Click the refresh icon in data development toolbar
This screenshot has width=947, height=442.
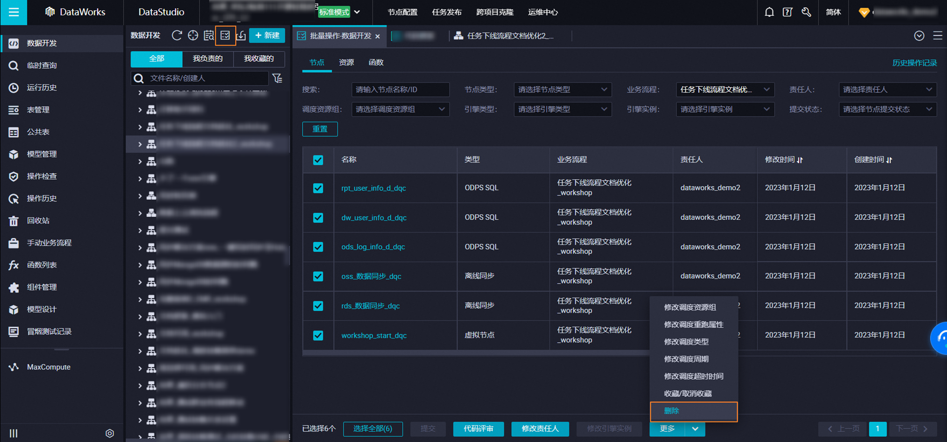(x=177, y=35)
